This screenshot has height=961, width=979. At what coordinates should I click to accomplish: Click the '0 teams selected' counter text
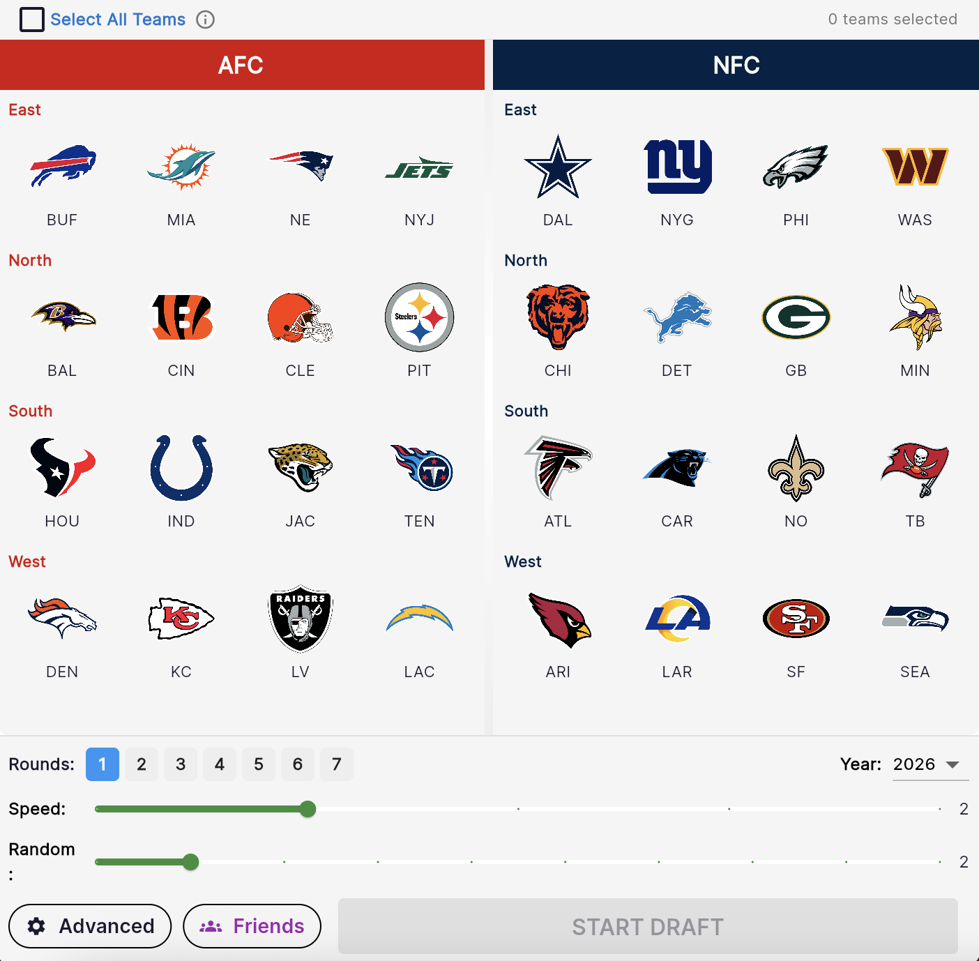pos(893,20)
